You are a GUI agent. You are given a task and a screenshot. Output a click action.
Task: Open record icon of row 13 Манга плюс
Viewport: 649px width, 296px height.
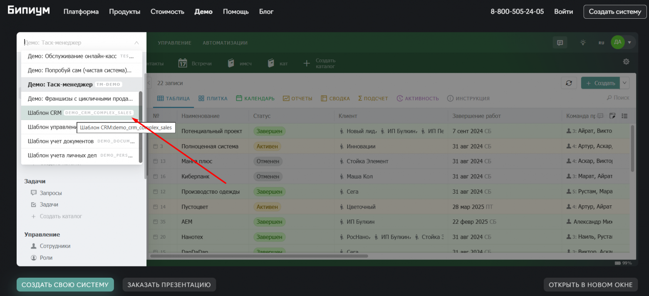156,161
